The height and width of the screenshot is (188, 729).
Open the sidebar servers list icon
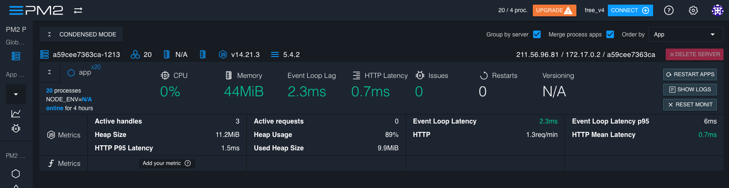click(16, 56)
